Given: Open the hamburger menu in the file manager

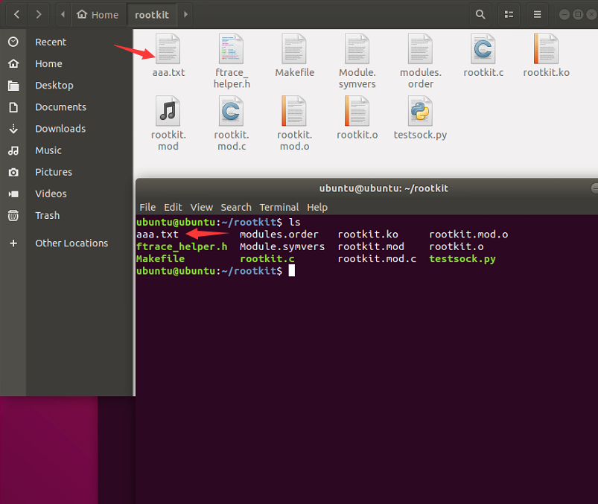Looking at the screenshot, I should coord(537,14).
